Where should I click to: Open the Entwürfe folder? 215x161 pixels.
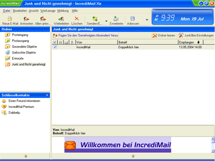pyautogui.click(x=18, y=59)
